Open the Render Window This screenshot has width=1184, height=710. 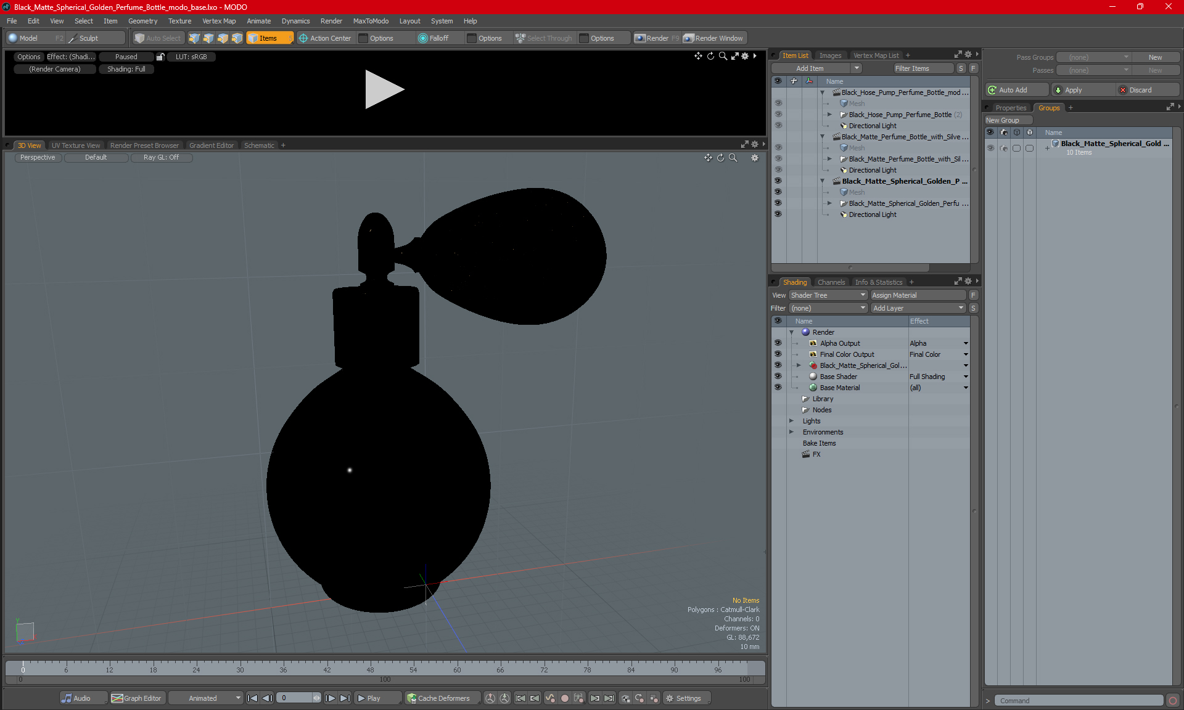click(713, 38)
